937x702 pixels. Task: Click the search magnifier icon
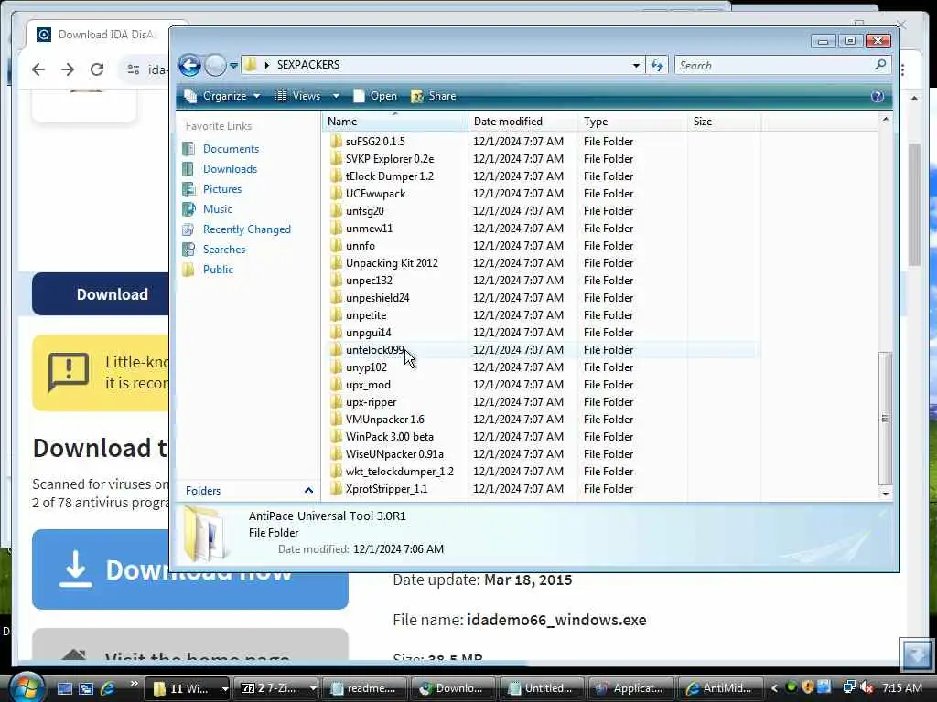tap(880, 65)
